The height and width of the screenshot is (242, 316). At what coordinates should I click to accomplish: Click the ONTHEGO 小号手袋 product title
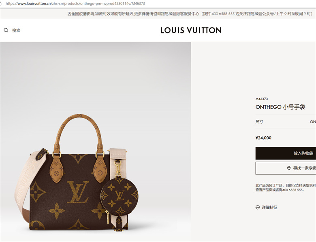click(x=280, y=107)
